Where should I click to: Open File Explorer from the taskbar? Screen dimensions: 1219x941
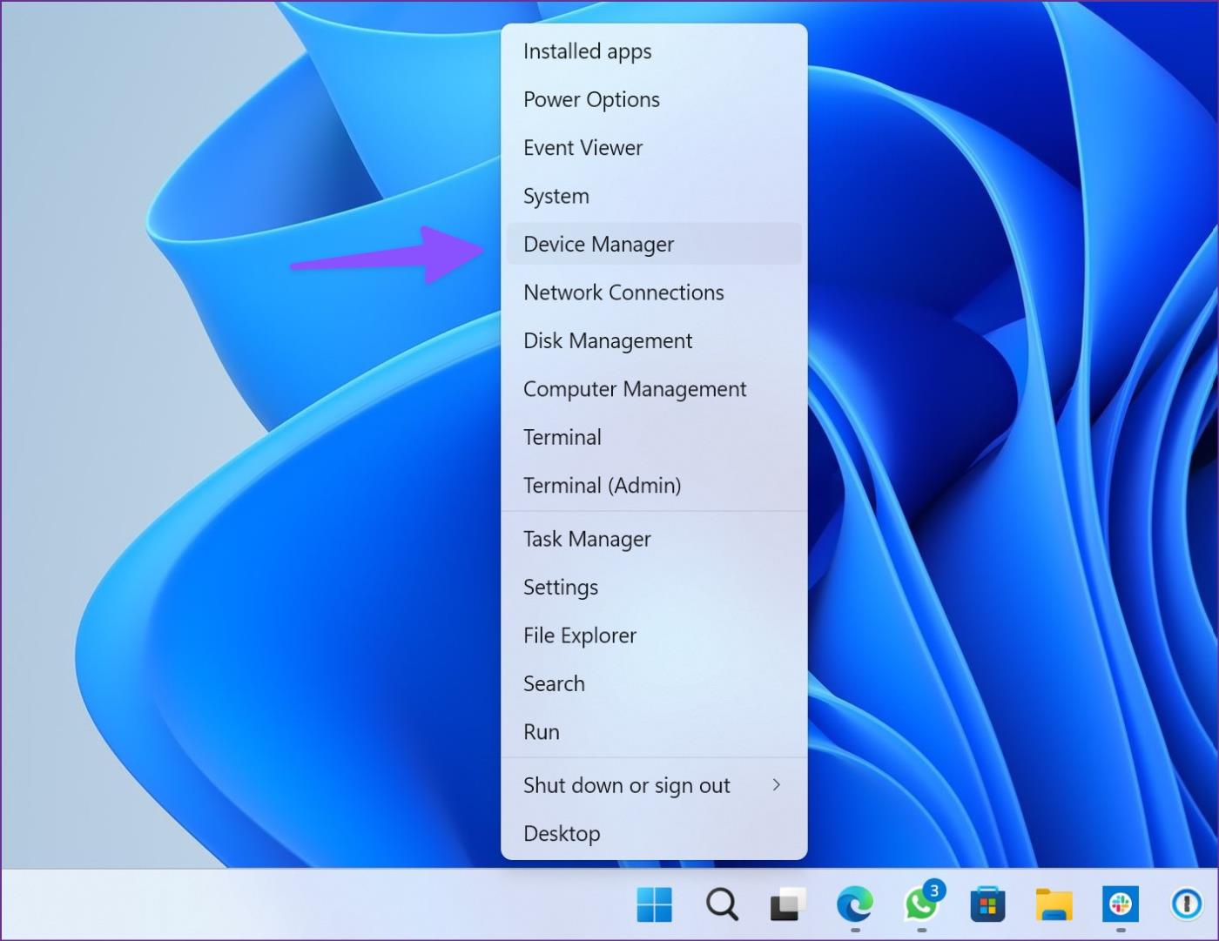1054,905
